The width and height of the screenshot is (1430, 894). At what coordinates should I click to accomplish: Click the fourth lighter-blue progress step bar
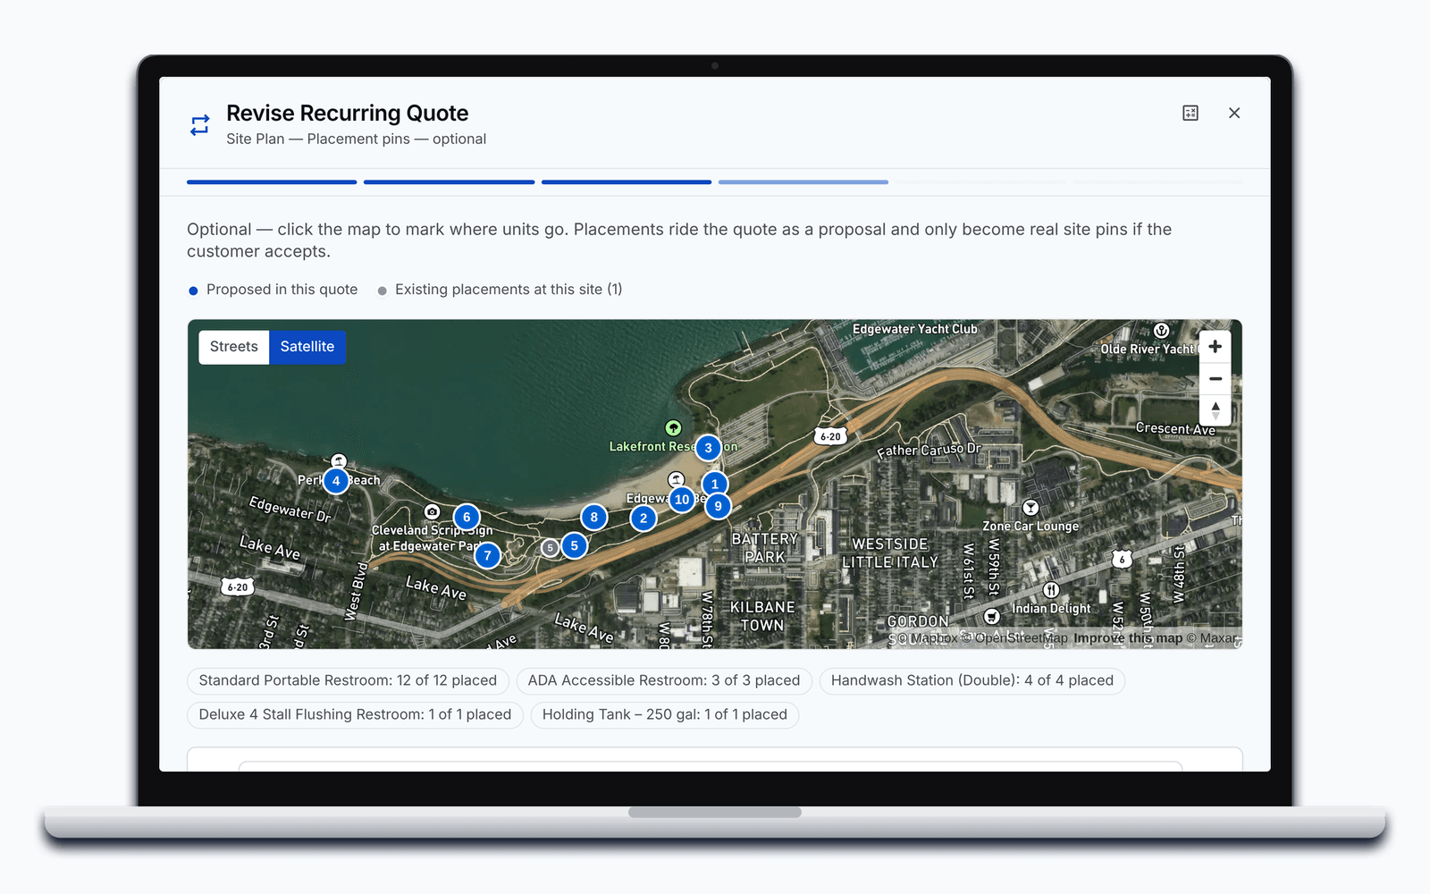tap(803, 182)
